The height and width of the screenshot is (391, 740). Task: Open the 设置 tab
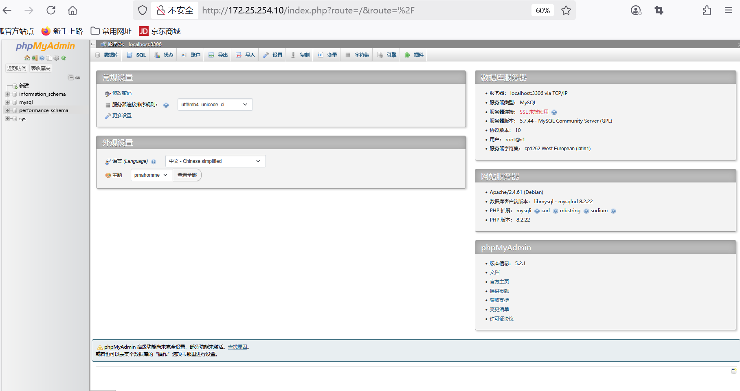[x=272, y=55]
